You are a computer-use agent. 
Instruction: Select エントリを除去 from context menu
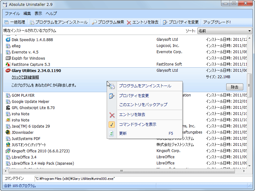132,115
